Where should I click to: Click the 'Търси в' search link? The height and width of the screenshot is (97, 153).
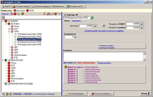point(5,14)
